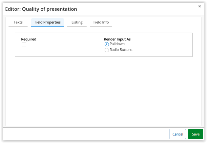The width and height of the screenshot is (207, 143).
Task: Click the "Pulldown" option label text
Action: click(x=117, y=44)
